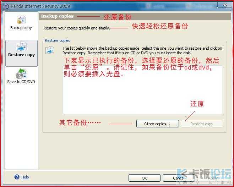Open the Help link

click(x=25, y=177)
